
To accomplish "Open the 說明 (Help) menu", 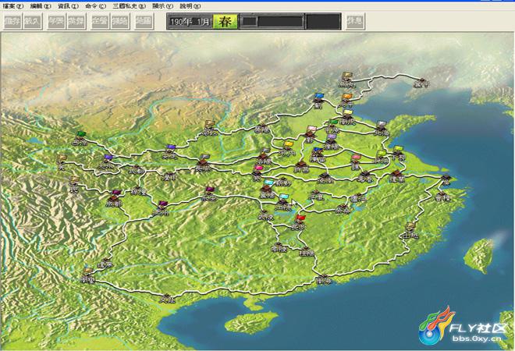I will point(190,6).
